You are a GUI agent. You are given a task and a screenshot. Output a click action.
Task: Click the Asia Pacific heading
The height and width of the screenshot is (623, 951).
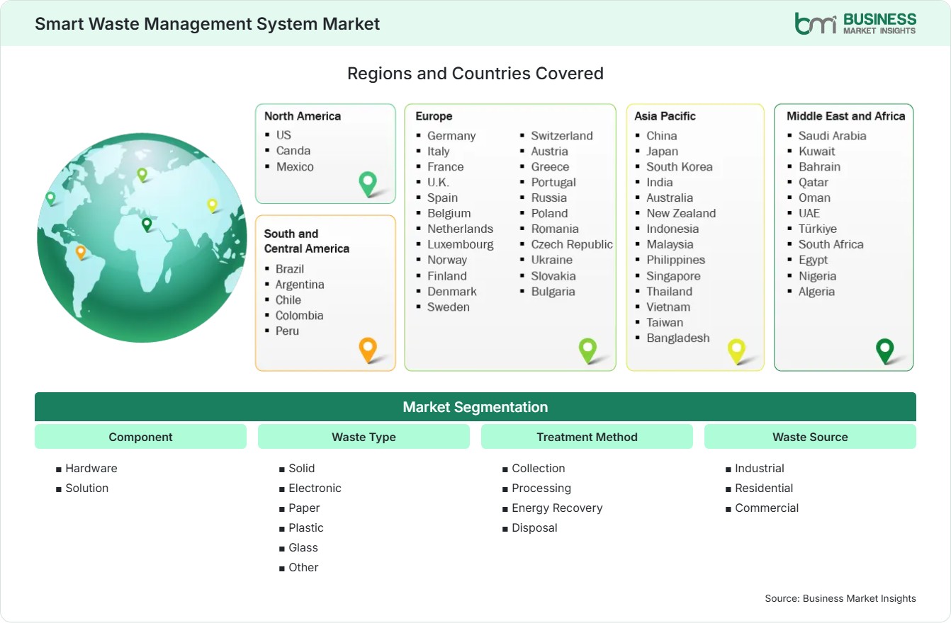(665, 116)
